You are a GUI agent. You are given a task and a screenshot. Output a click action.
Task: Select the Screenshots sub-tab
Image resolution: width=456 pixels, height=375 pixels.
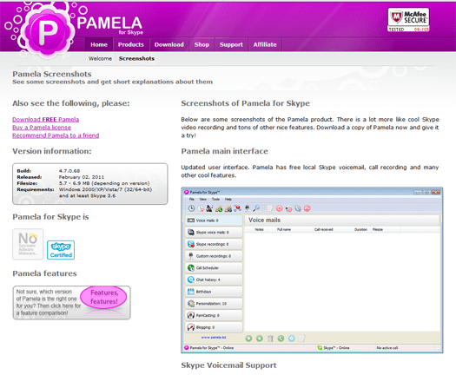click(136, 58)
